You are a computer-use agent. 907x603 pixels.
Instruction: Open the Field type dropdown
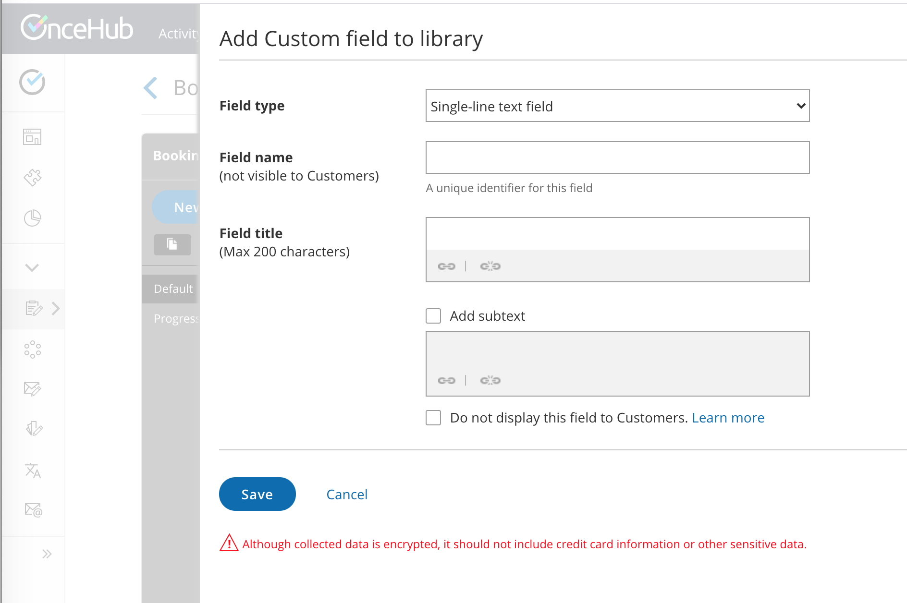pos(617,106)
